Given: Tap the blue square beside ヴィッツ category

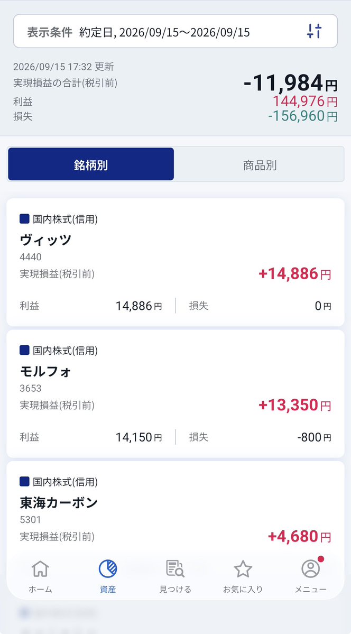Looking at the screenshot, I should click(24, 219).
